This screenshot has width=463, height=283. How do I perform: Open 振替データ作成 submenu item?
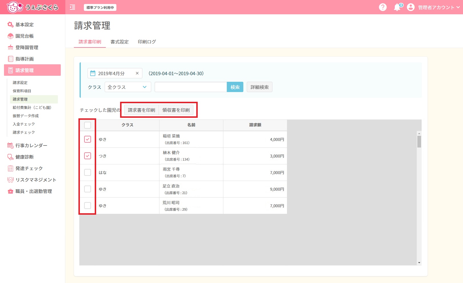[26, 116]
